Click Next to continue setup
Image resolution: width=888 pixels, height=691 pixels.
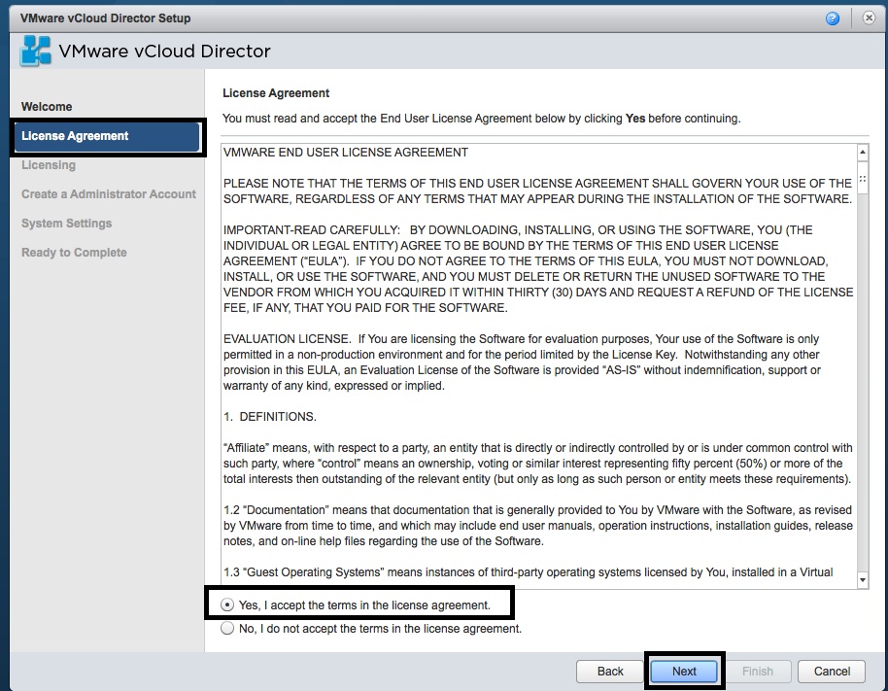click(x=684, y=671)
